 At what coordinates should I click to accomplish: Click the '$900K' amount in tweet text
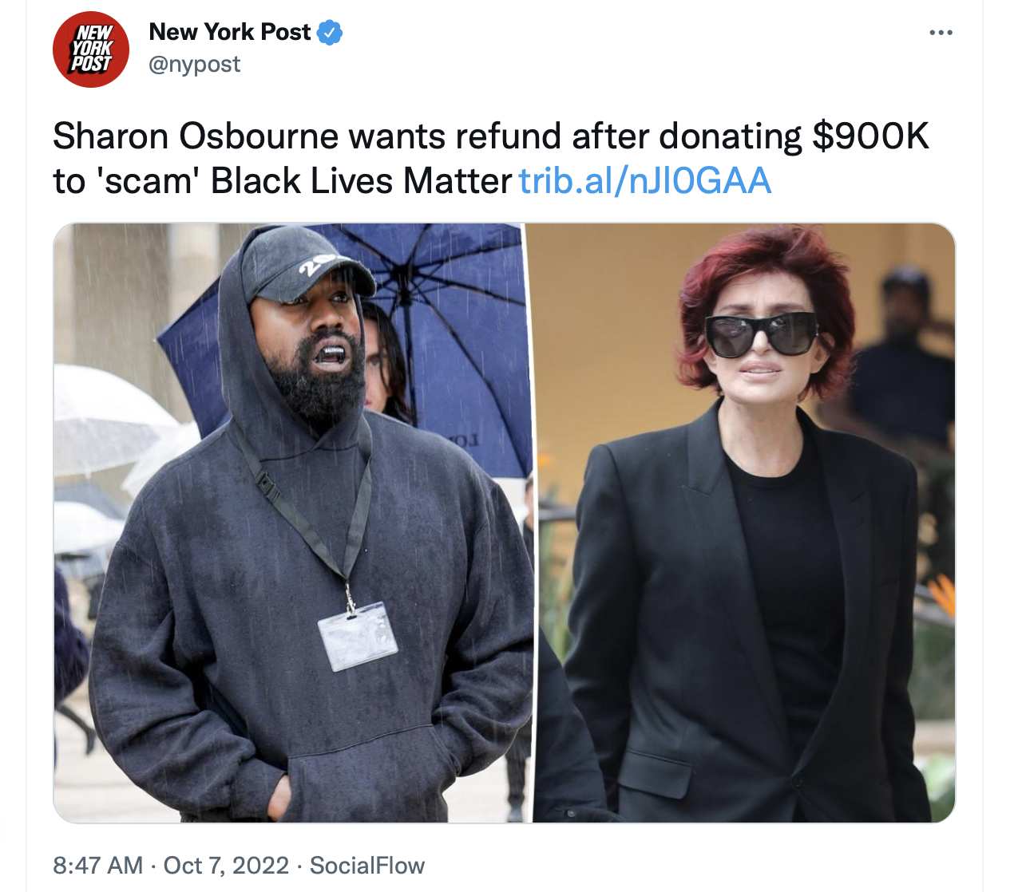click(871, 136)
